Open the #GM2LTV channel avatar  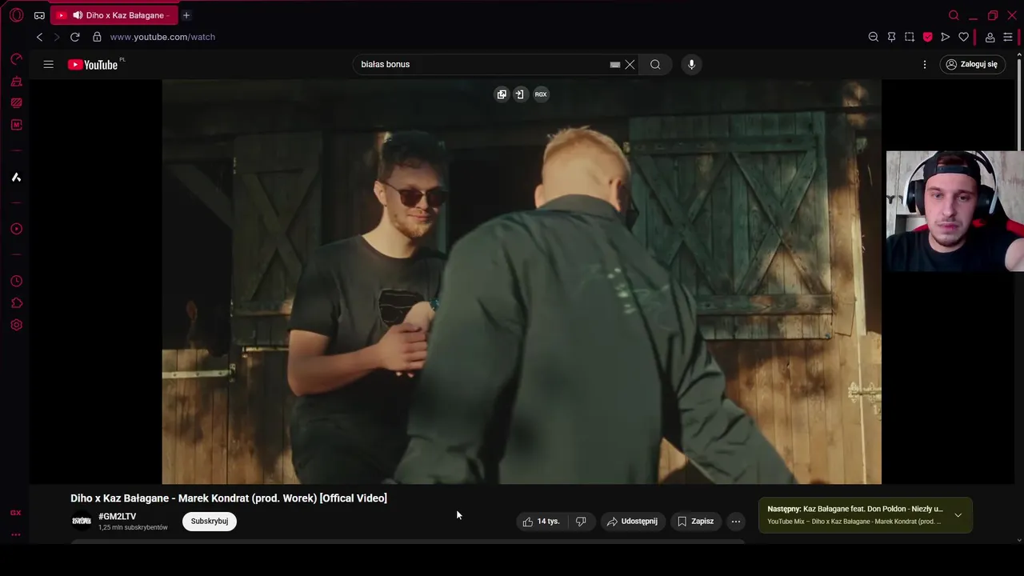pos(82,521)
